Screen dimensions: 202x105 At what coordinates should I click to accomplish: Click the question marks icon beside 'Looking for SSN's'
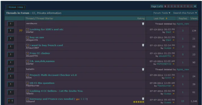(21, 31)
